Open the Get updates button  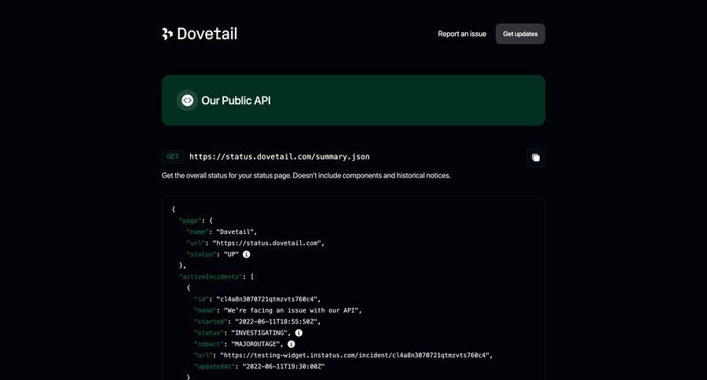coord(520,34)
